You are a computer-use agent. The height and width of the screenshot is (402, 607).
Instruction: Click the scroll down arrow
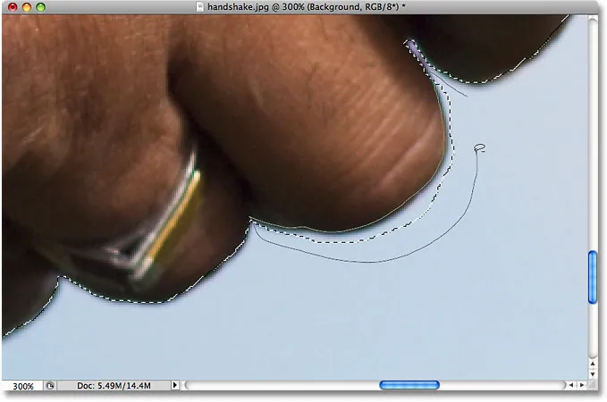coord(593,374)
